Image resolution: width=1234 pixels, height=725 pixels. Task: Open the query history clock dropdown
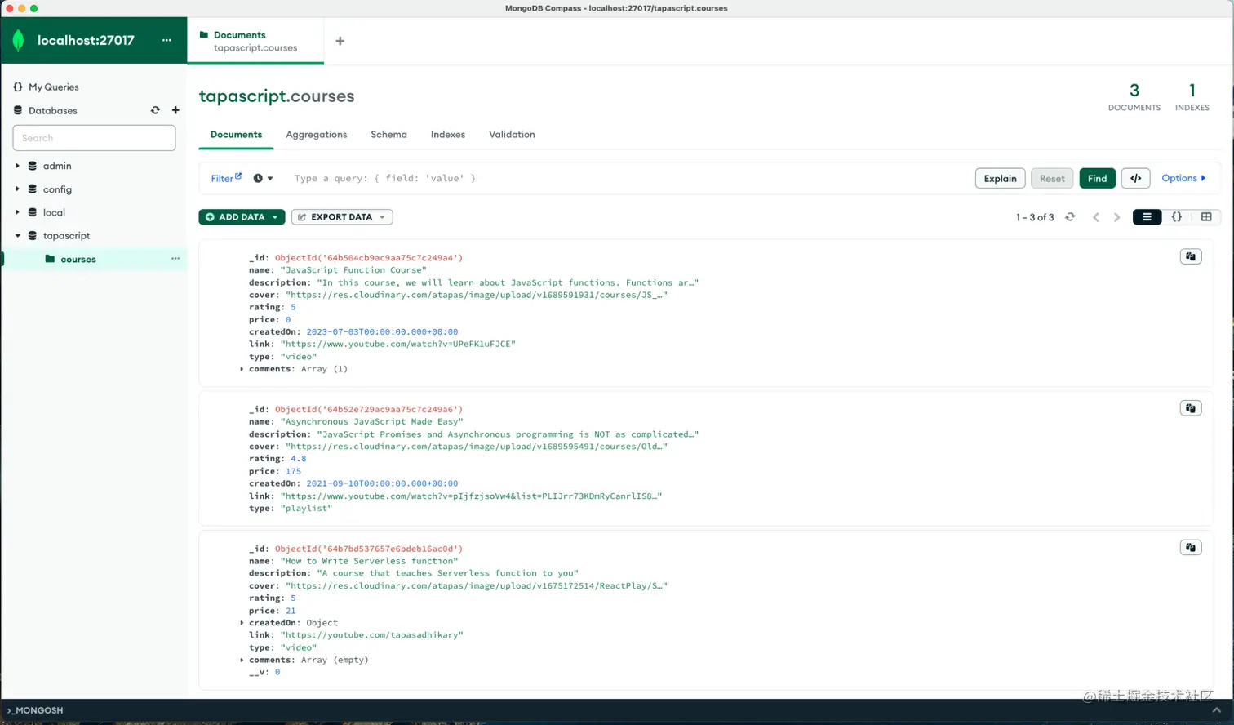(x=263, y=178)
